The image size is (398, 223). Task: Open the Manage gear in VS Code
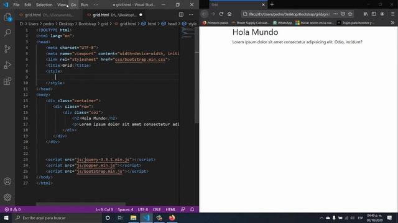pyautogui.click(x=7, y=197)
